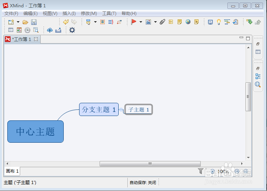Click the scroll up arrow
267x191 pixels.
tap(248, 48)
